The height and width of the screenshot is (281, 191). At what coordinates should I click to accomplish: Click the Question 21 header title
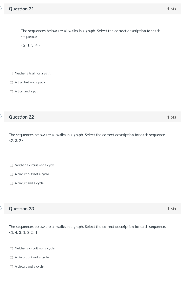point(21,9)
